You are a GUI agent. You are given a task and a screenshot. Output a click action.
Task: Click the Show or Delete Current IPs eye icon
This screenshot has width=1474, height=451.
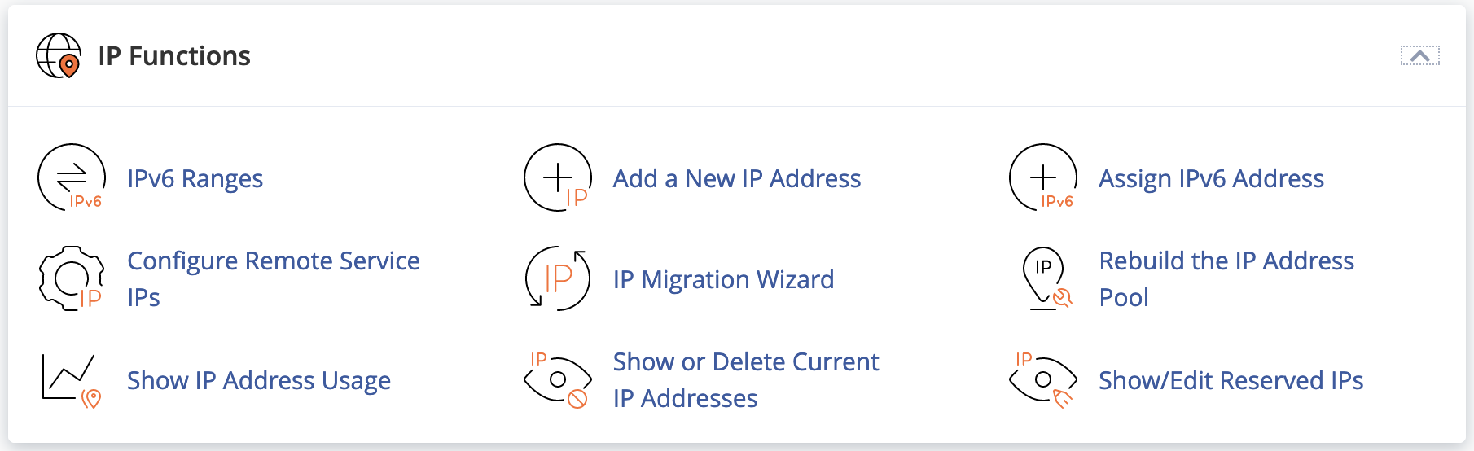[558, 379]
